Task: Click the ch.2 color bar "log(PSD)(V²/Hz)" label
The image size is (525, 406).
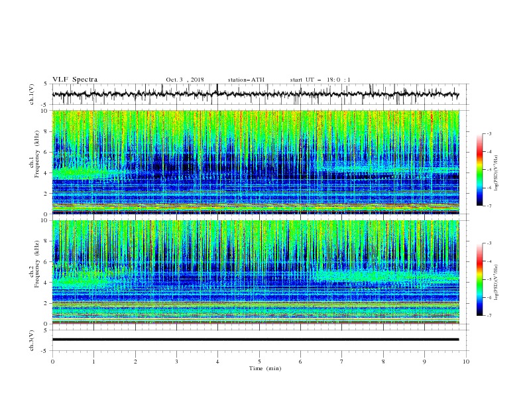Action: coord(496,282)
